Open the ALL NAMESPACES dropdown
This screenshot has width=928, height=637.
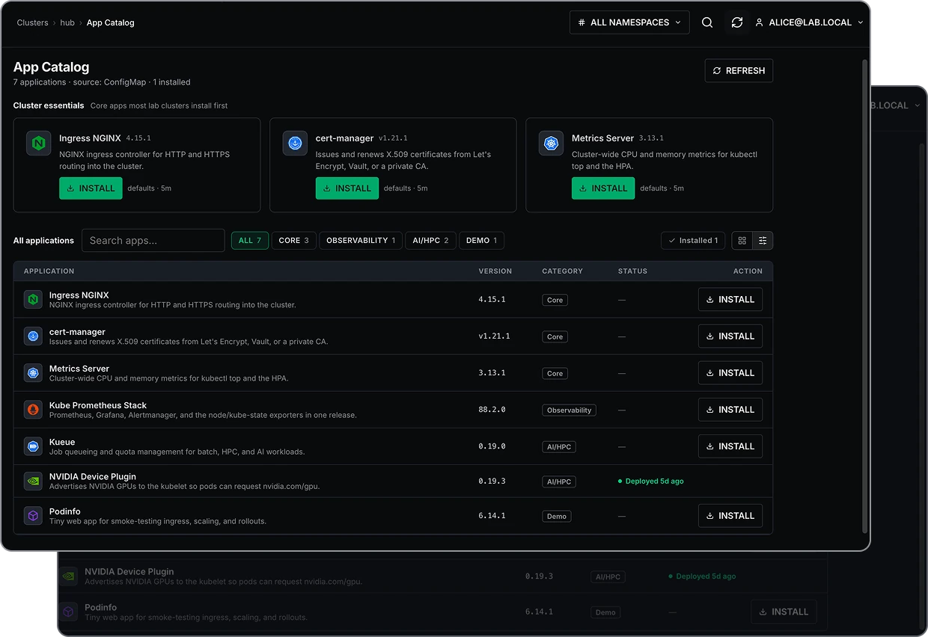629,22
